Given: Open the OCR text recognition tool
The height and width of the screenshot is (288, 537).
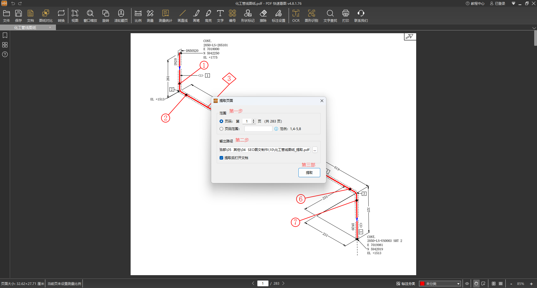Looking at the screenshot, I should (296, 16).
